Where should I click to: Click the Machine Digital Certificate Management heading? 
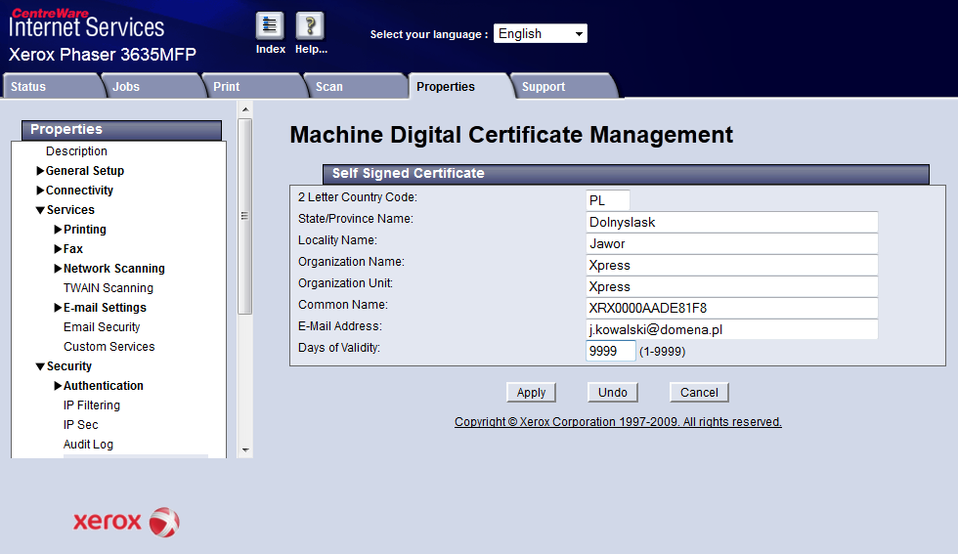[511, 135]
